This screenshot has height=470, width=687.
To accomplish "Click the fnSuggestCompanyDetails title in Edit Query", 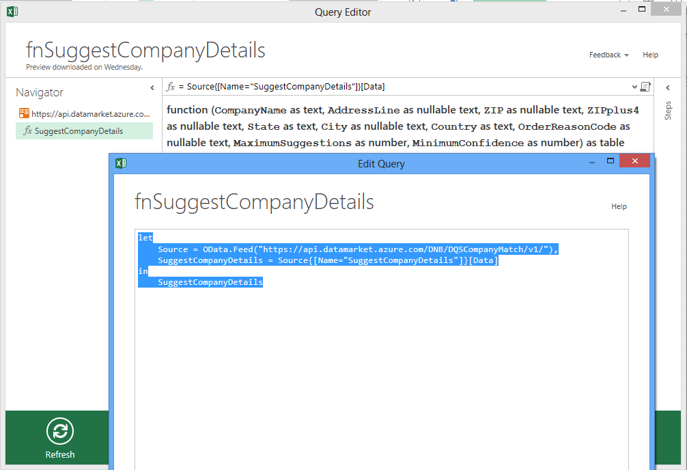I will click(254, 202).
